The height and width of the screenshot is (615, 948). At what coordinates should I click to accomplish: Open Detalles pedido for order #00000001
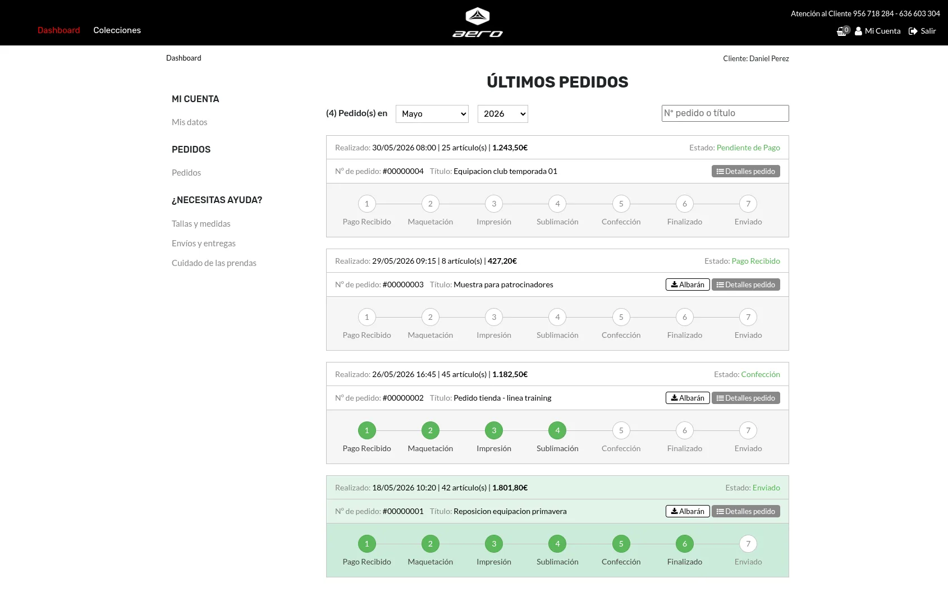[746, 511]
